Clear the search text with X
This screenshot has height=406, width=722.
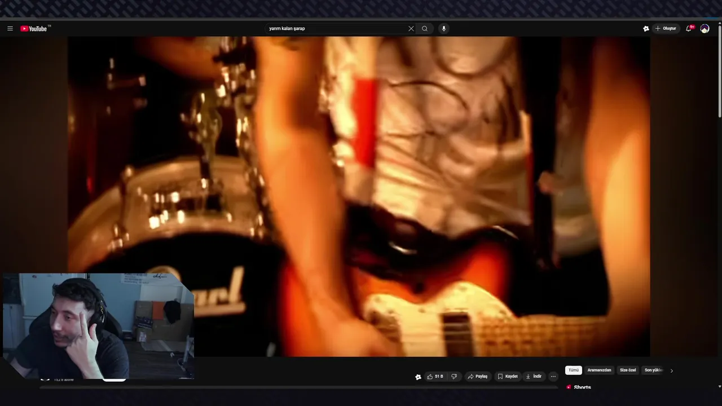pyautogui.click(x=411, y=29)
